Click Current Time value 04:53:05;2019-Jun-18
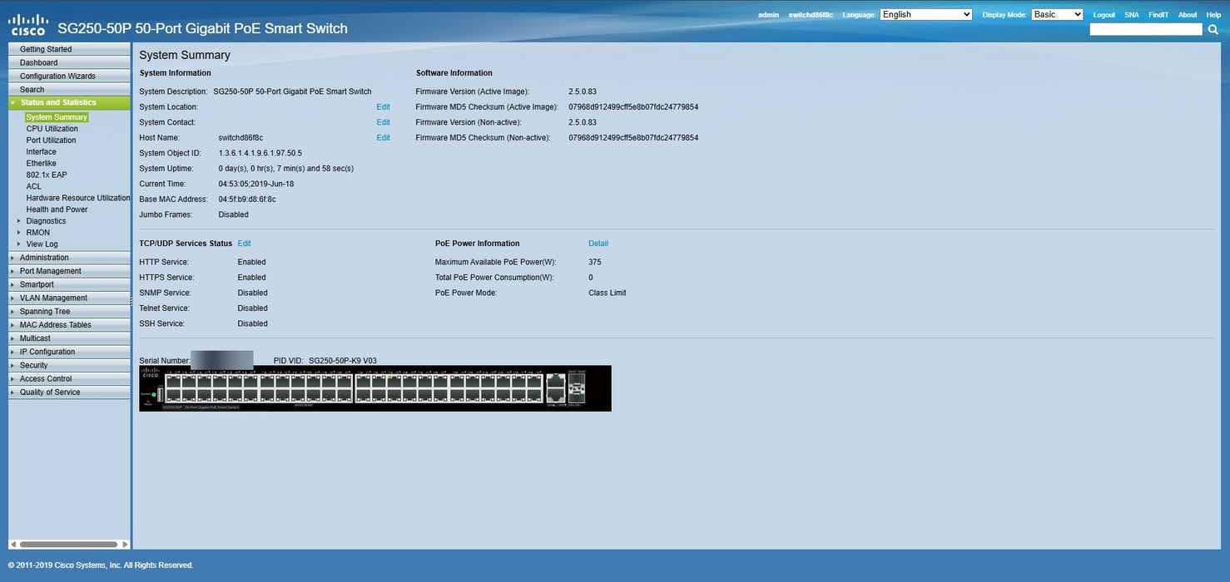 256,184
